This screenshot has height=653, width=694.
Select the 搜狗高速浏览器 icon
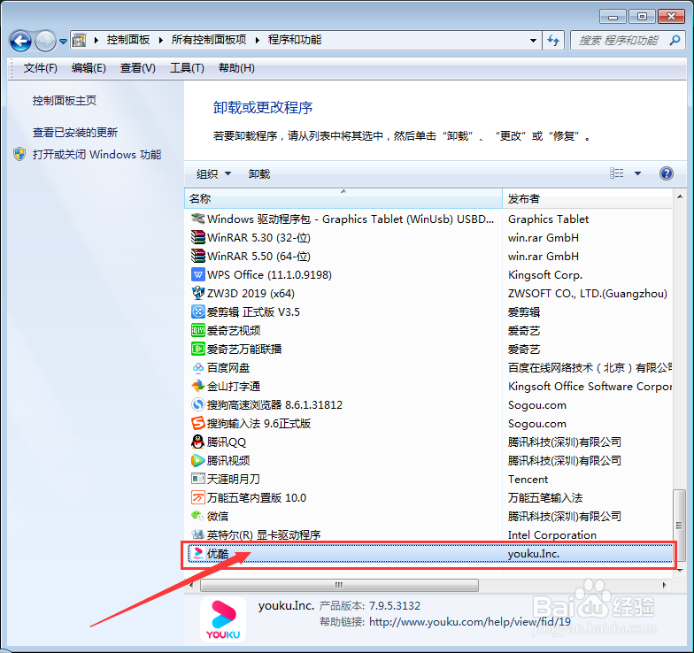coord(198,404)
